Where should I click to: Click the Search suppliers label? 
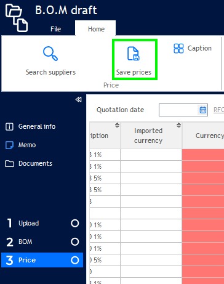tap(50, 72)
